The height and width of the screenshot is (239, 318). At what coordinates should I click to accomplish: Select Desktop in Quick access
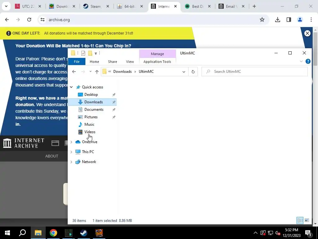point(91,95)
